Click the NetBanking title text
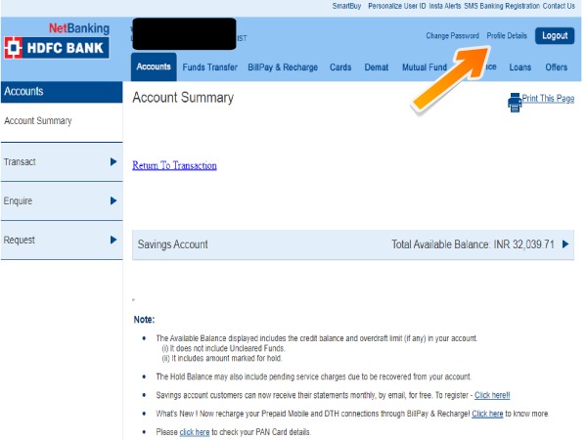 click(x=79, y=28)
